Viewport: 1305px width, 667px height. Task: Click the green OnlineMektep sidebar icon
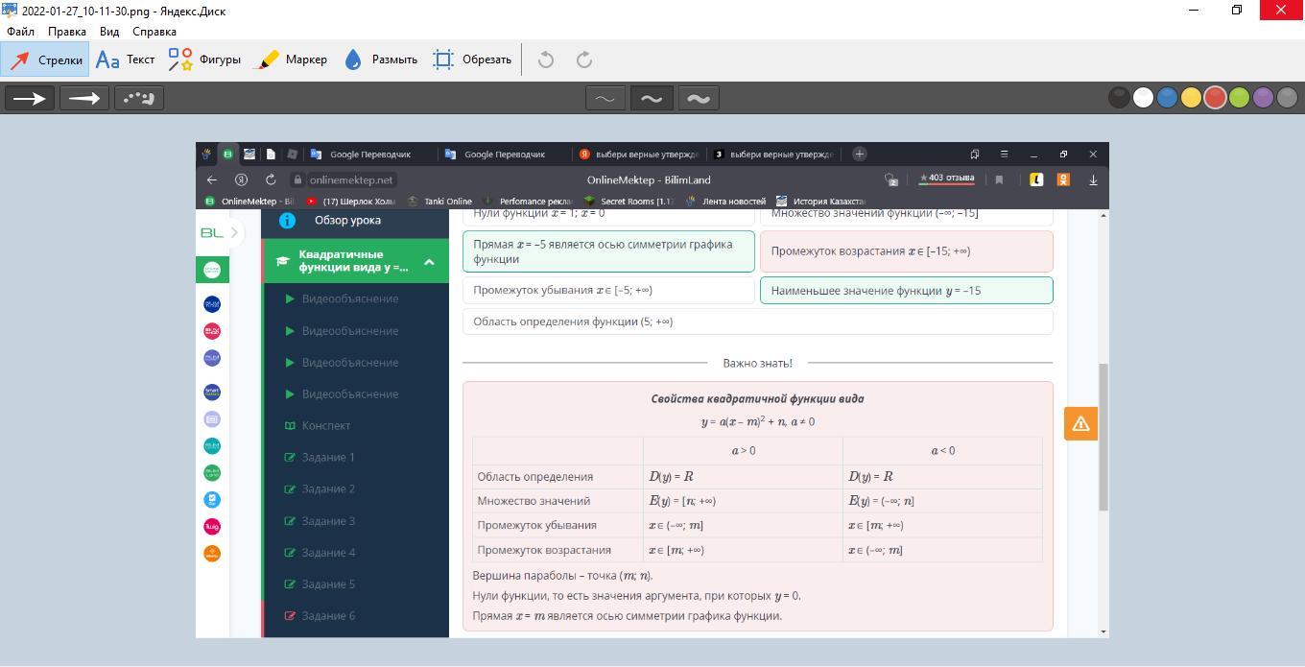coord(212,270)
